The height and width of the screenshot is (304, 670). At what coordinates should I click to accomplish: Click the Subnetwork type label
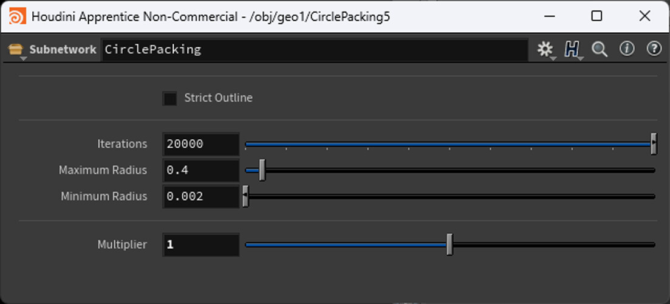tap(63, 50)
